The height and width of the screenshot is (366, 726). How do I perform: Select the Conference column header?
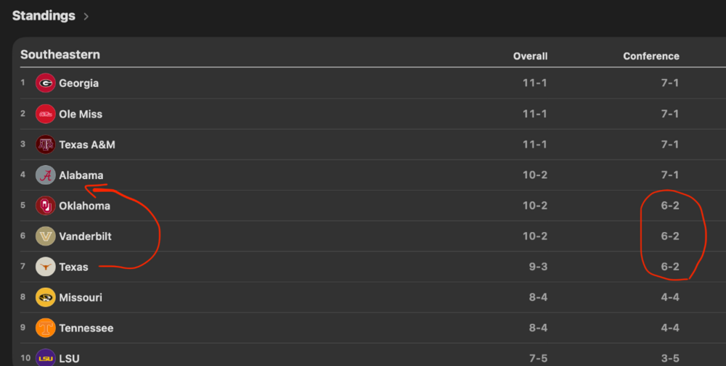click(651, 57)
